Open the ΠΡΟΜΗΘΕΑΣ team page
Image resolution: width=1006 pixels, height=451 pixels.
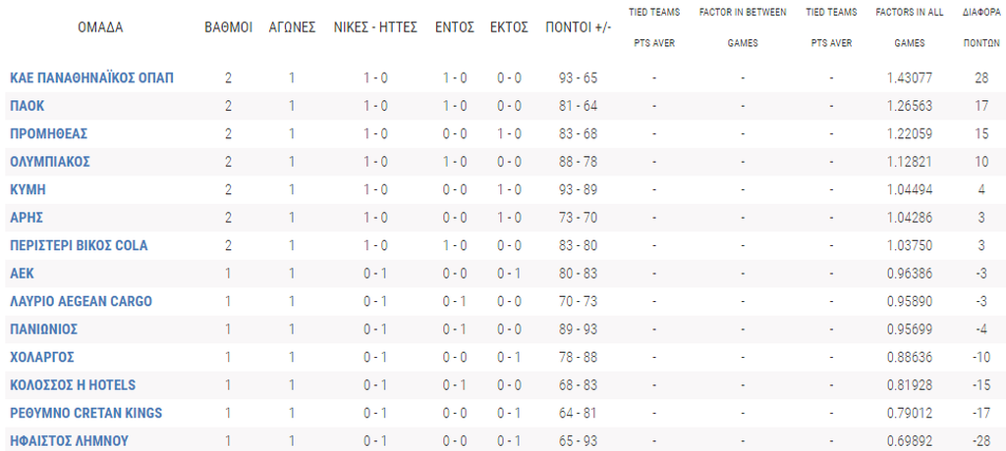coord(48,133)
